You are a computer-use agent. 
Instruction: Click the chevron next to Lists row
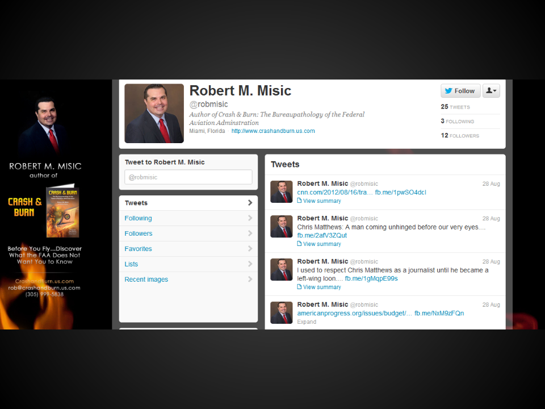[x=250, y=264]
